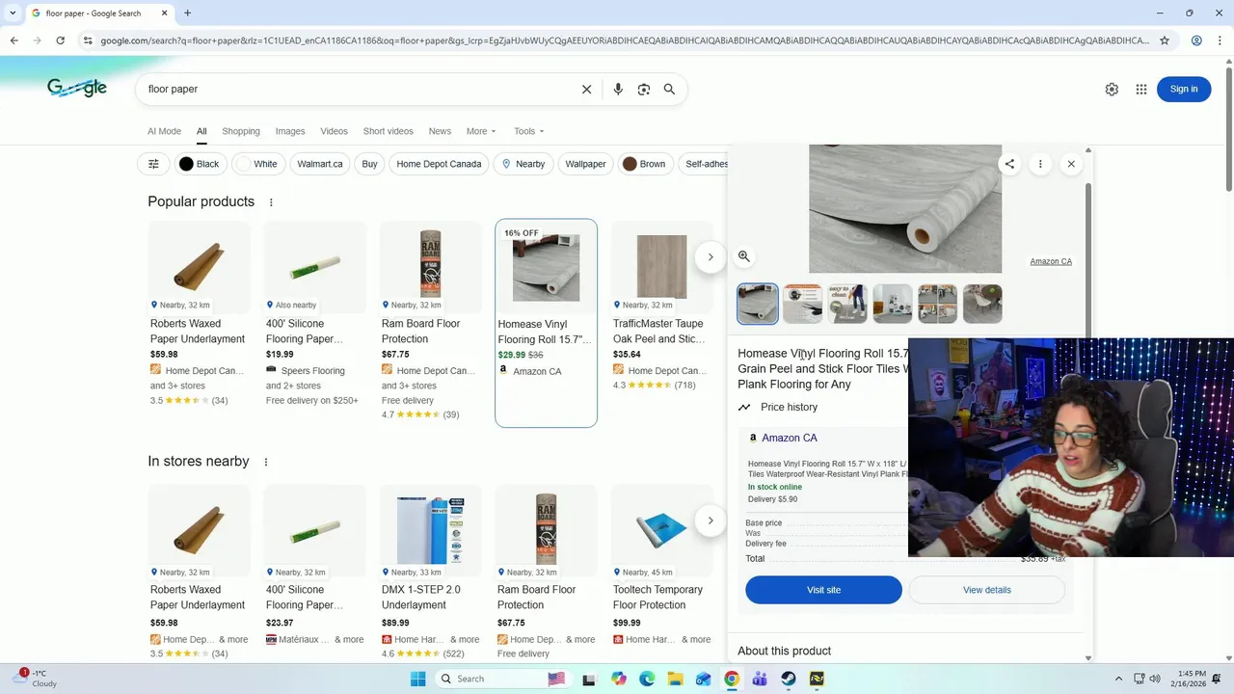Close the product detail panel
The height and width of the screenshot is (694, 1234).
click(x=1071, y=164)
